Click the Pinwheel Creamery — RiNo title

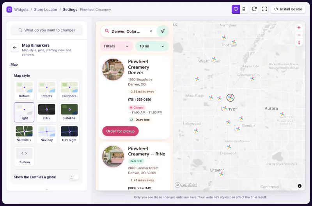pos(147,151)
